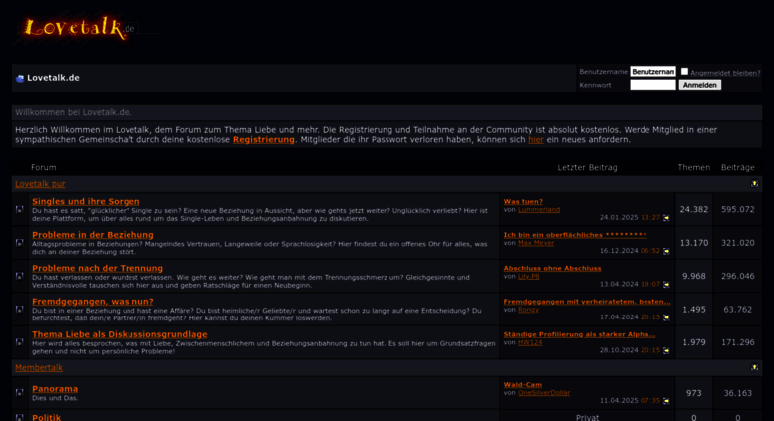Open the Registrierung link
The height and width of the screenshot is (421, 774).
(x=264, y=140)
